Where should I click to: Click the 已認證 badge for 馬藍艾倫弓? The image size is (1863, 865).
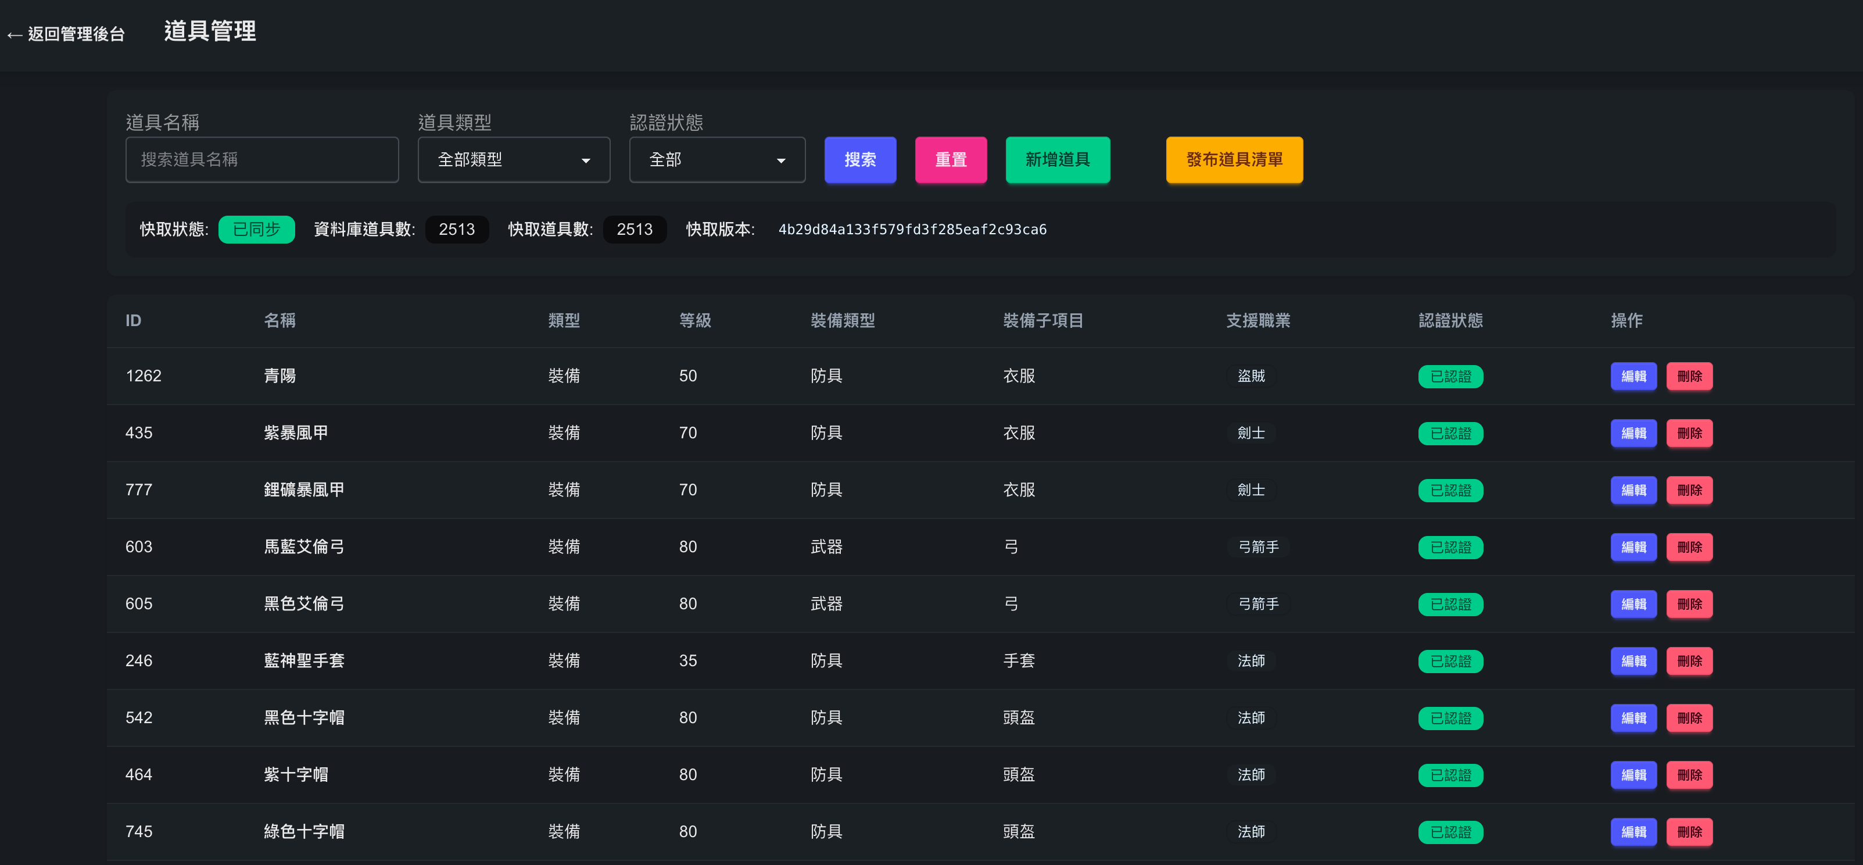(1450, 547)
